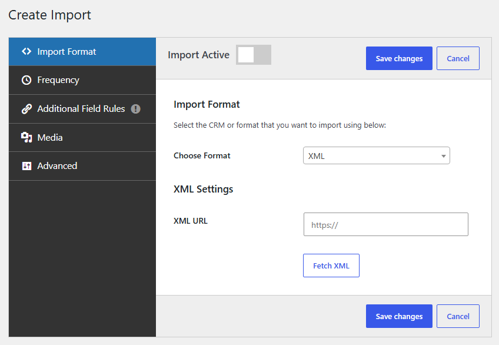
Task: Click the Import Active label text
Action: point(198,55)
